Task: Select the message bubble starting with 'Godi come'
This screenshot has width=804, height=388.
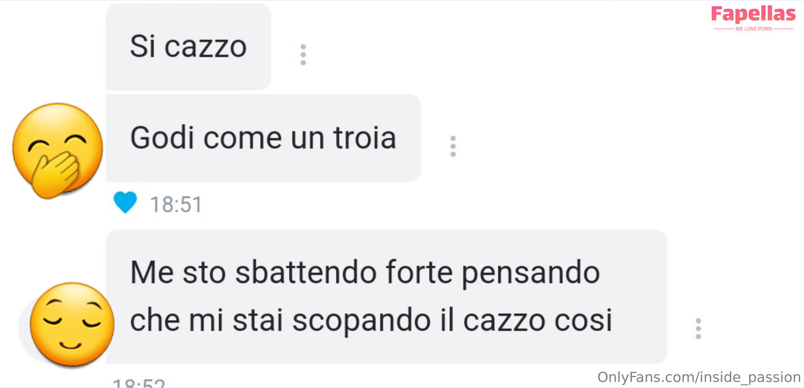Action: [x=263, y=138]
